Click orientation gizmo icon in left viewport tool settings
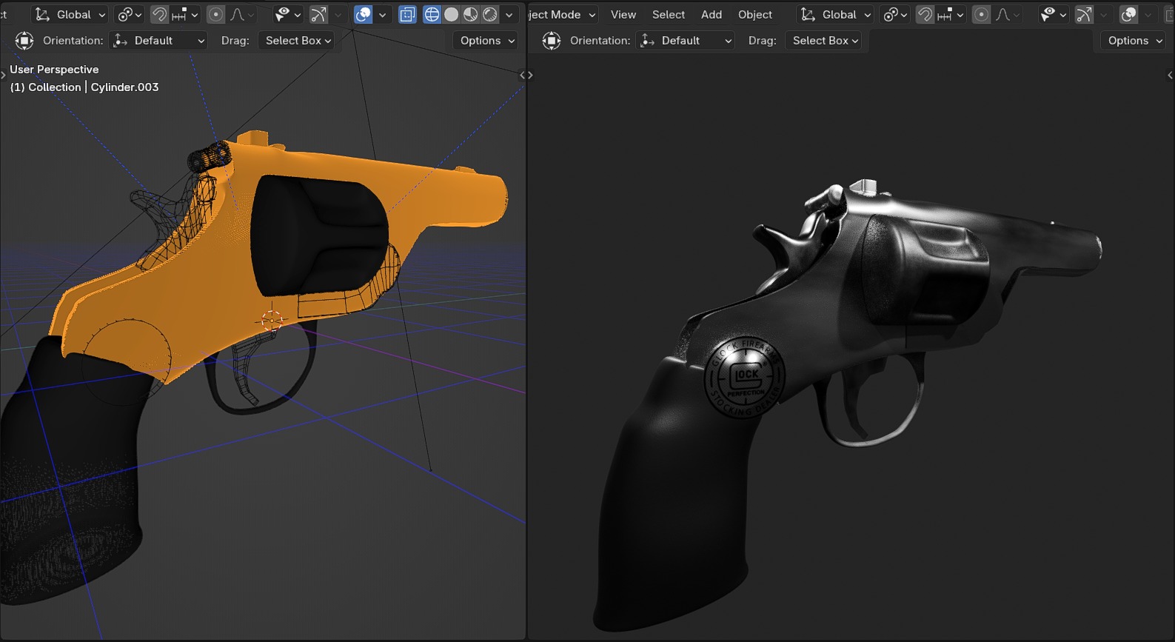 pyautogui.click(x=24, y=41)
